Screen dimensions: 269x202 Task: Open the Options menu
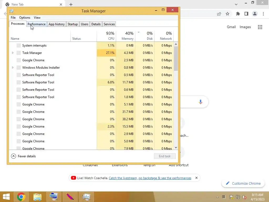click(25, 18)
